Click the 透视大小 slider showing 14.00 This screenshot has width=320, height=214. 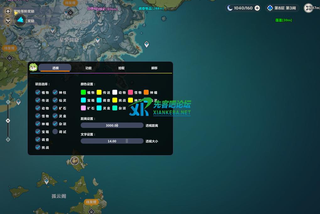[112, 141]
